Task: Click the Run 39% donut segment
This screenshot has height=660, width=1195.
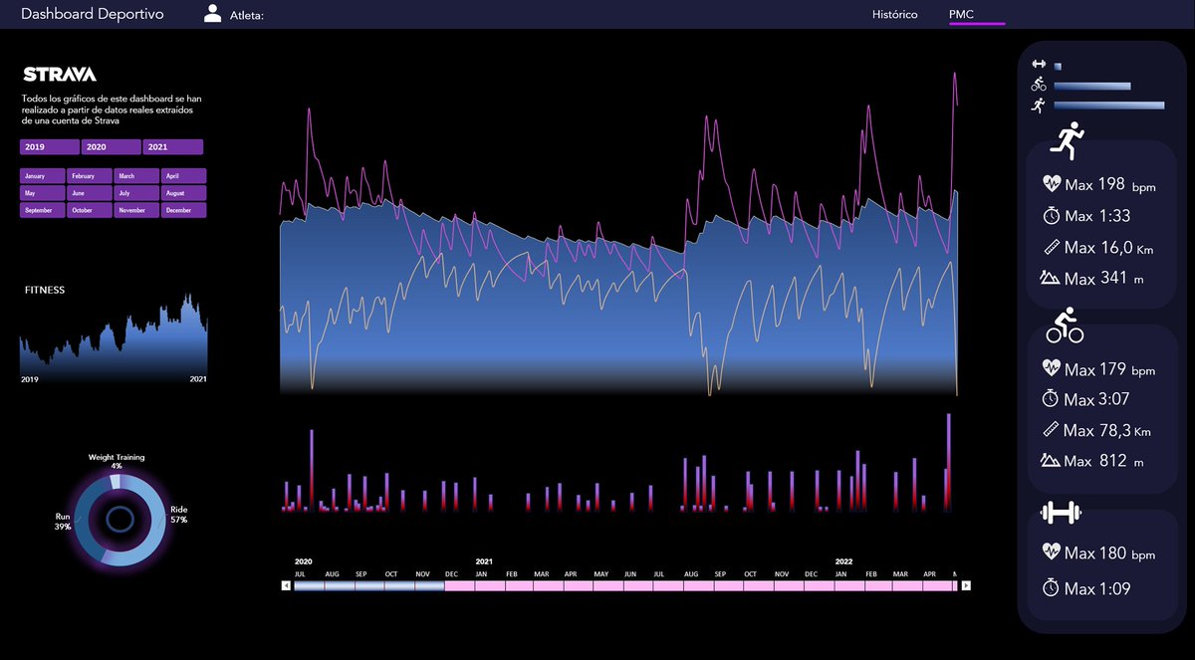Action: point(84,516)
